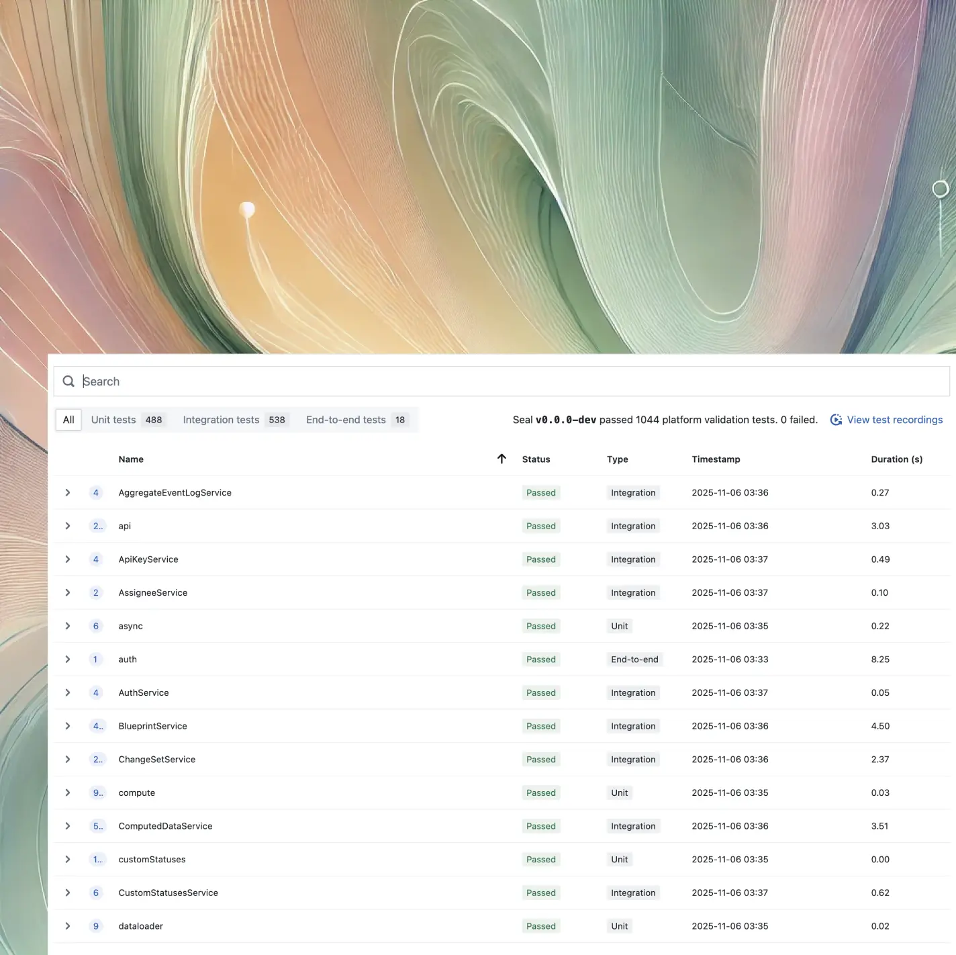The width and height of the screenshot is (956, 955).
Task: Expand the BlueprintService test group
Action: coord(68,726)
